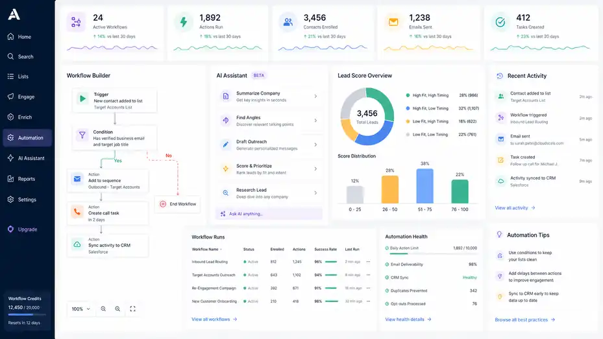
Task: Expand the Summarize Company chevron
Action: tap(315, 97)
